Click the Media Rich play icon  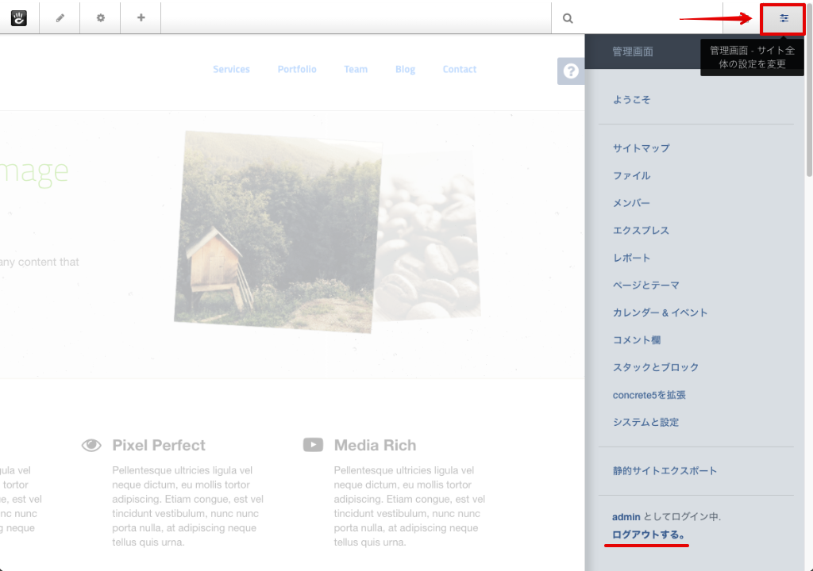coord(313,445)
